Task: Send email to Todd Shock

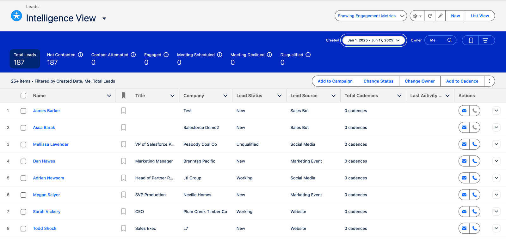Action: pos(464,228)
